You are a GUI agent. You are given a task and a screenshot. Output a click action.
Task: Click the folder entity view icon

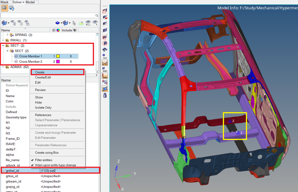point(4,8)
